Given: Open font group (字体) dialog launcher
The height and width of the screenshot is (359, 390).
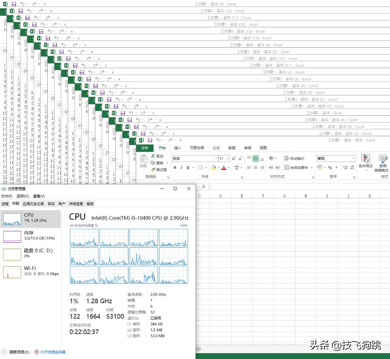Looking at the screenshot, I should [242, 177].
